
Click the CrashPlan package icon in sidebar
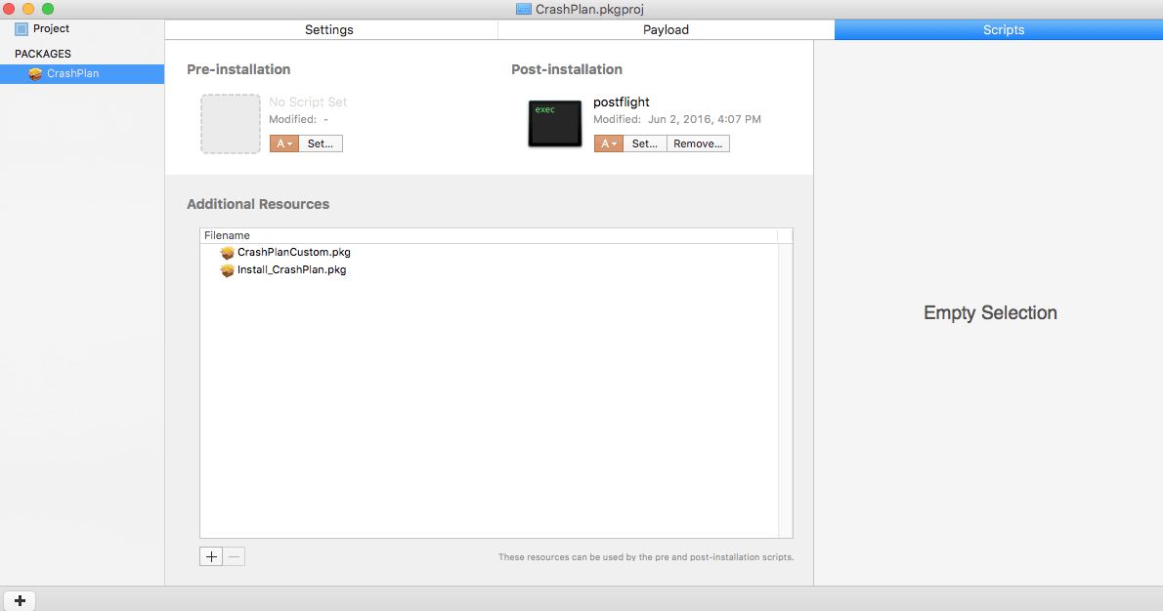(35, 73)
